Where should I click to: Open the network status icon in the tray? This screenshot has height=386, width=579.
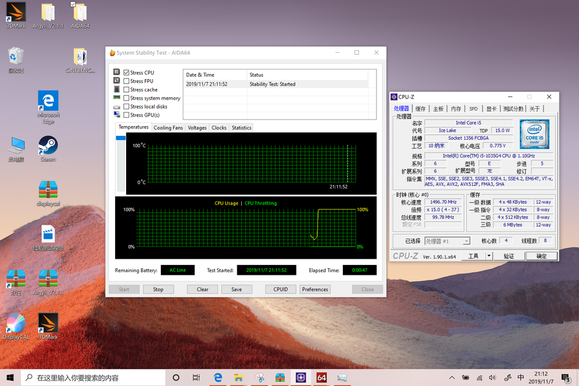pos(479,378)
